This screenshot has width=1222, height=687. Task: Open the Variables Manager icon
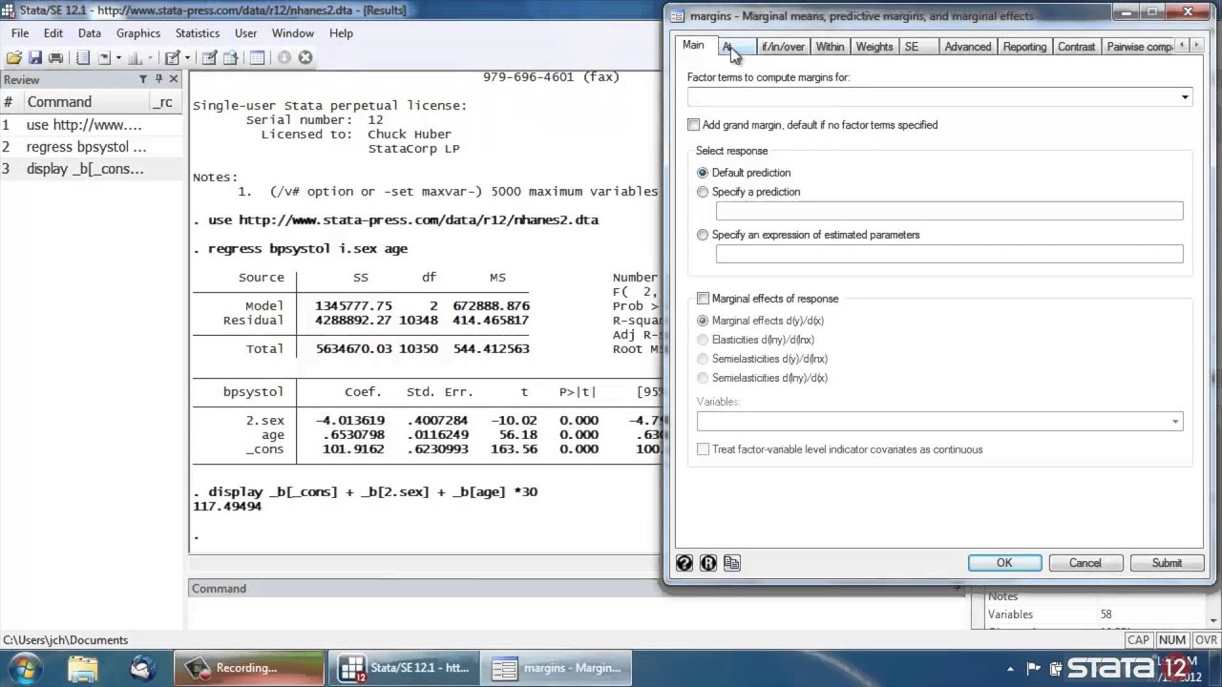click(257, 57)
